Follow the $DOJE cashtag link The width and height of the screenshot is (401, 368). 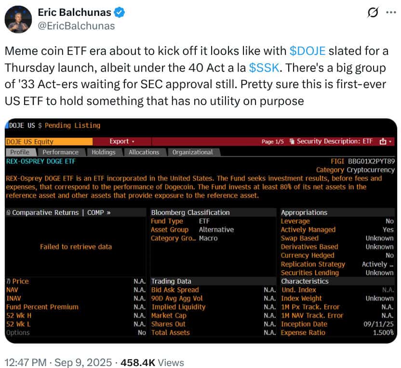coord(307,51)
